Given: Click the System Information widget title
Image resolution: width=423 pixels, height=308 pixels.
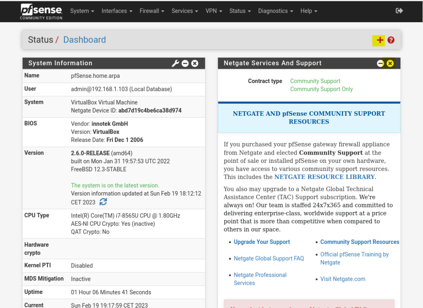Looking at the screenshot, I should (60, 63).
